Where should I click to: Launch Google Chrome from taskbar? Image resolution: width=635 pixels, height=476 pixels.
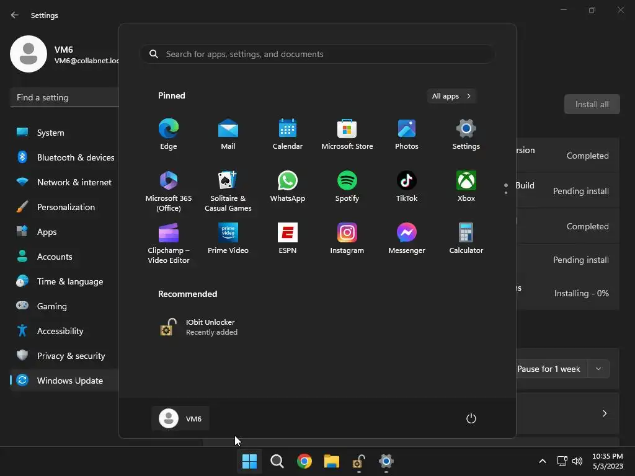point(304,461)
